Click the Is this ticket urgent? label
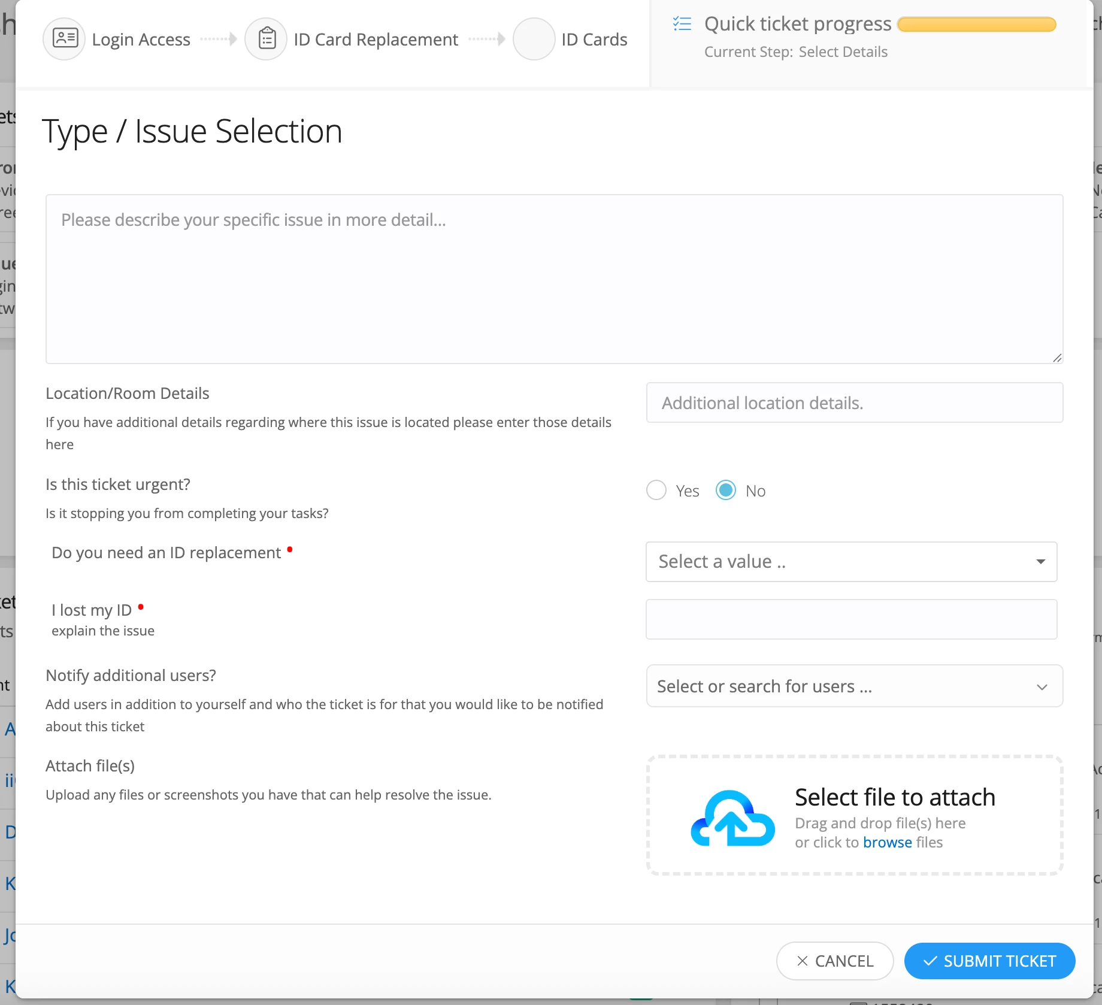The image size is (1102, 1005). [118, 485]
